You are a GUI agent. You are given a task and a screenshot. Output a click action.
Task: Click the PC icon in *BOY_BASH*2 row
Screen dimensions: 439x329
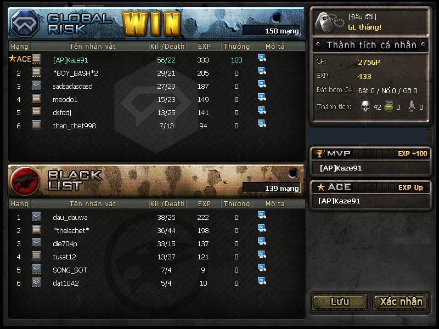pos(262,71)
